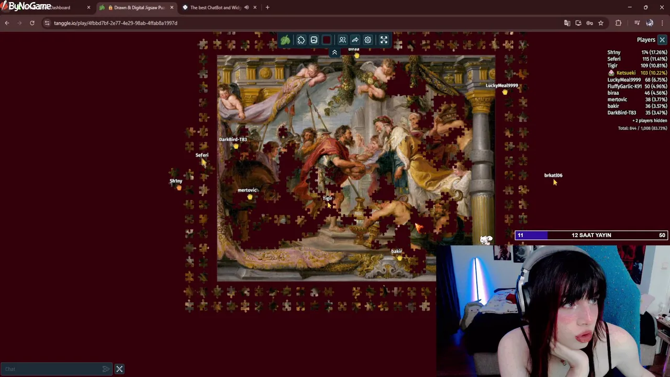Bookmark this page with star

coord(601,23)
